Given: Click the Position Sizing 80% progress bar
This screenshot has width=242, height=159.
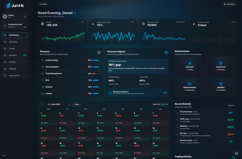Looking at the screenshot, I should [96, 60].
